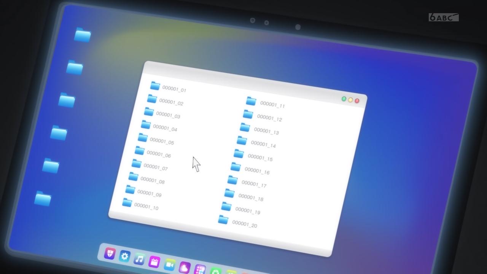
Task: Open the app grid launcher in dock
Action: [x=199, y=269]
